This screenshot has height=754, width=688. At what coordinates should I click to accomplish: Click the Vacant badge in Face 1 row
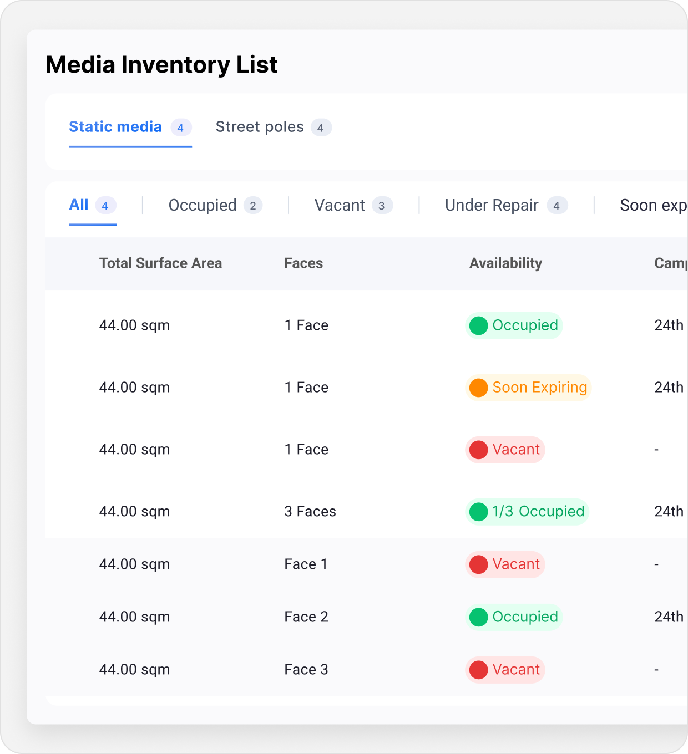point(505,564)
